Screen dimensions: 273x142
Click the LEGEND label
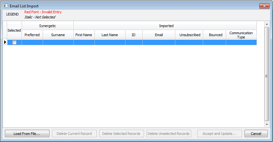click(x=12, y=14)
